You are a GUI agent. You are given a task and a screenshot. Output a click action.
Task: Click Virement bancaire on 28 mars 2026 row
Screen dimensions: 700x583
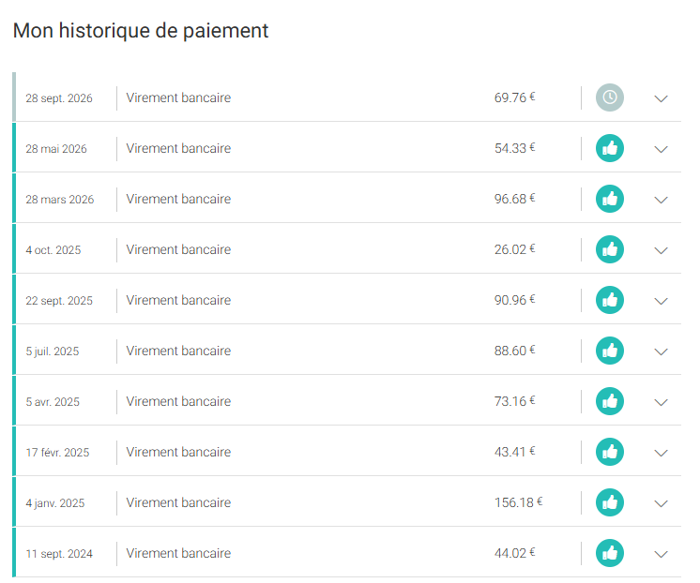(178, 199)
